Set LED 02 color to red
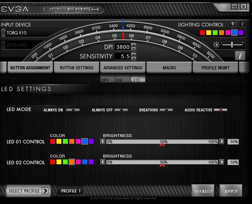252x204 pixels. (x=52, y=162)
